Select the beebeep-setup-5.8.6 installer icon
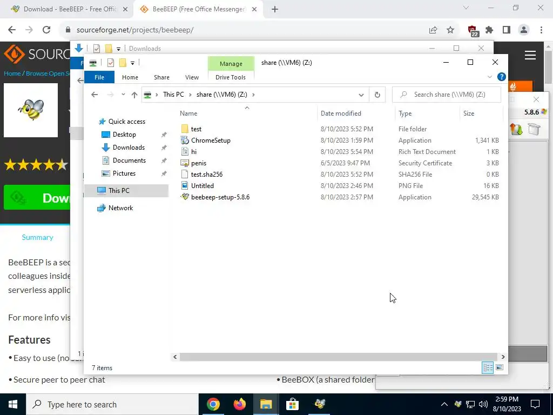Viewport: 553px width, 415px height. (185, 197)
